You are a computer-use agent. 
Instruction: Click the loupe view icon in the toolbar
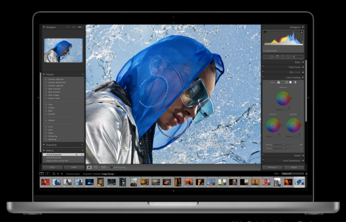click(x=89, y=167)
